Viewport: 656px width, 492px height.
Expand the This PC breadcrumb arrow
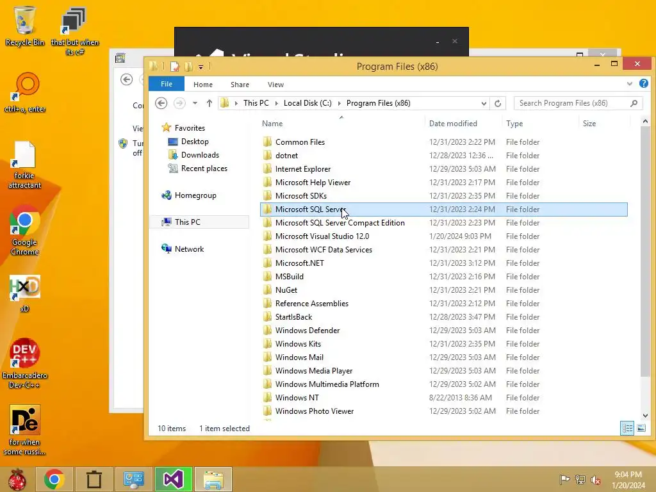(277, 103)
